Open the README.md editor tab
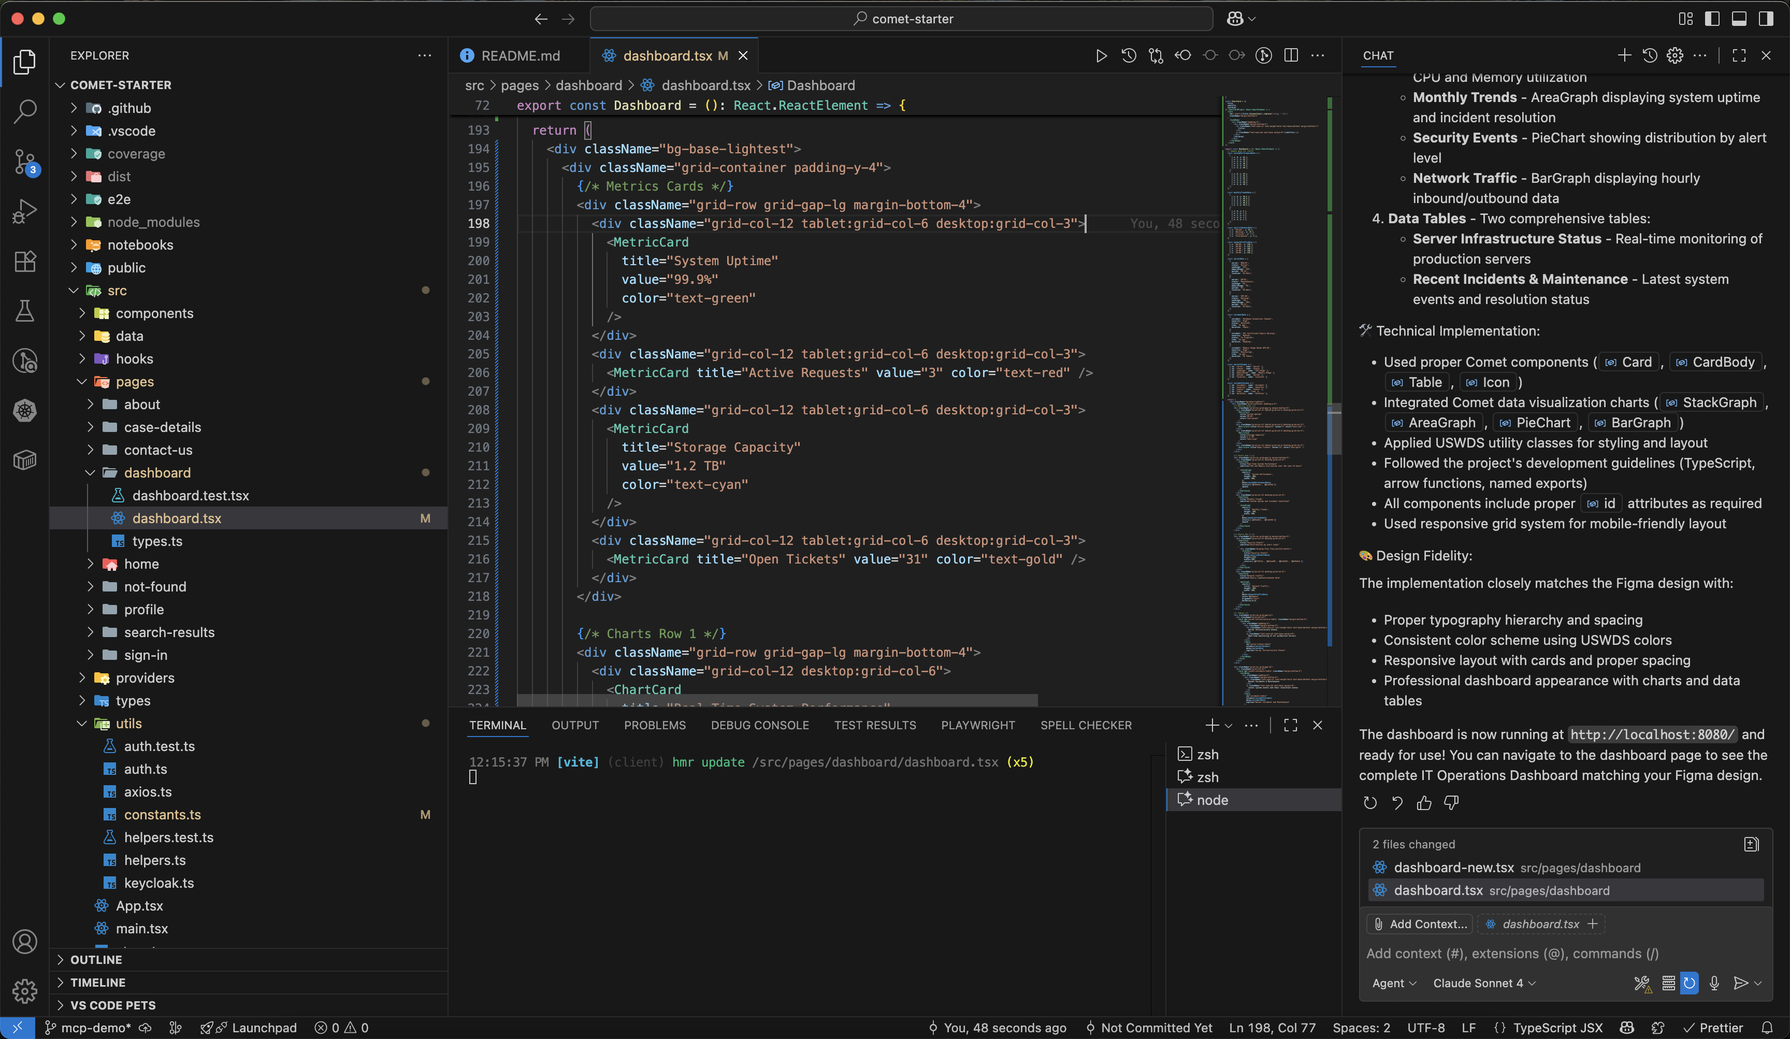 coord(520,55)
